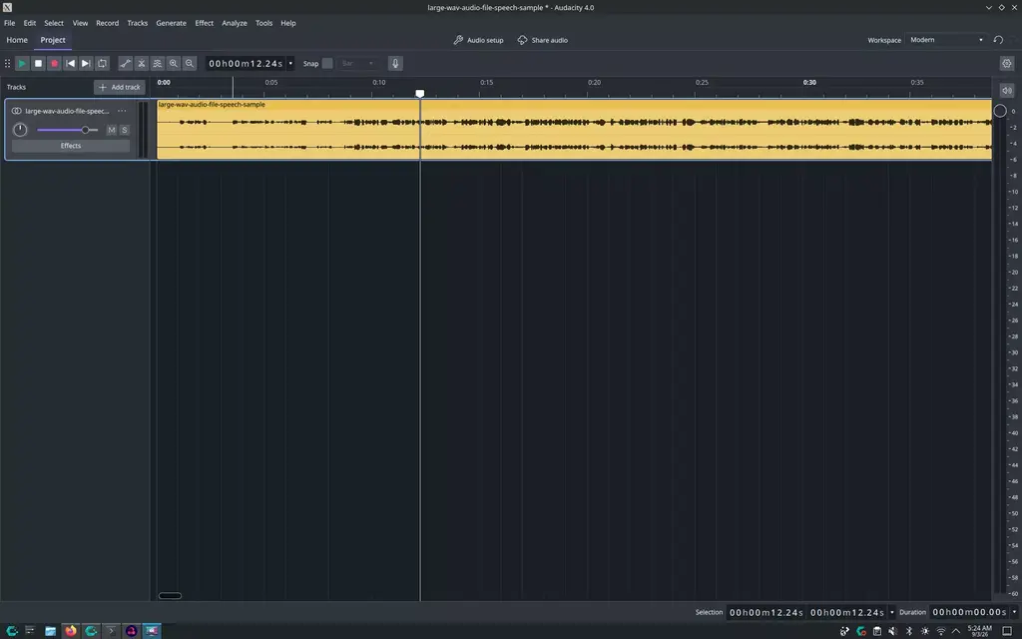
Task: Open the Tools menu
Action: [263, 23]
